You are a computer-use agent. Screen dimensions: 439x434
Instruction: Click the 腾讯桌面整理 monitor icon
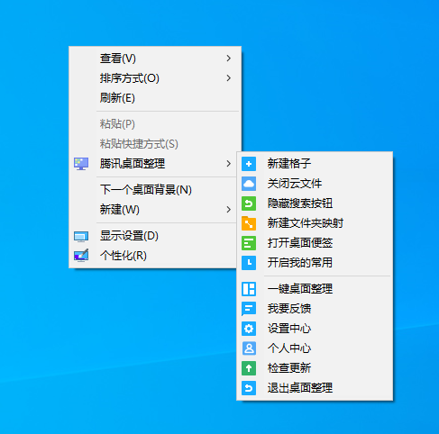[81, 164]
